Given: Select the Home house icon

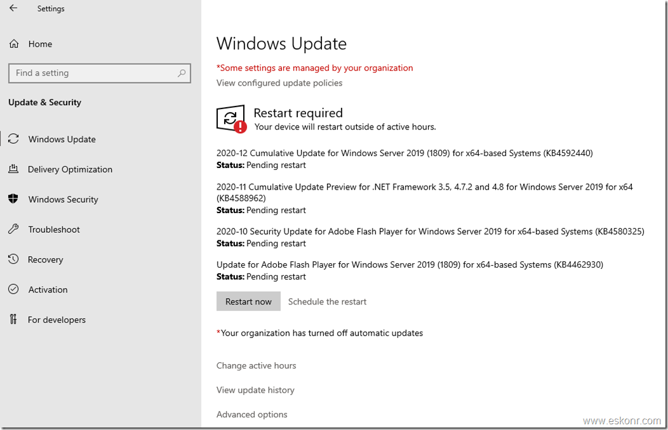Looking at the screenshot, I should pos(13,43).
